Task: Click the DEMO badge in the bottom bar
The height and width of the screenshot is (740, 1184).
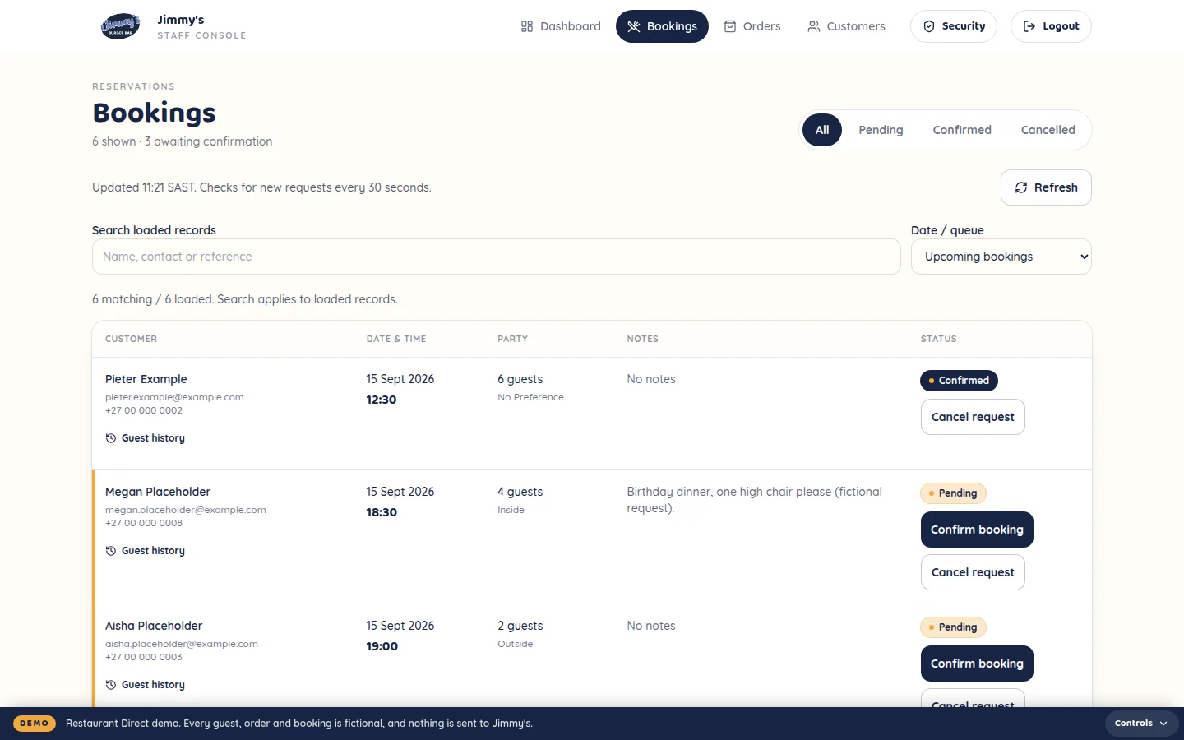Action: pyautogui.click(x=35, y=724)
